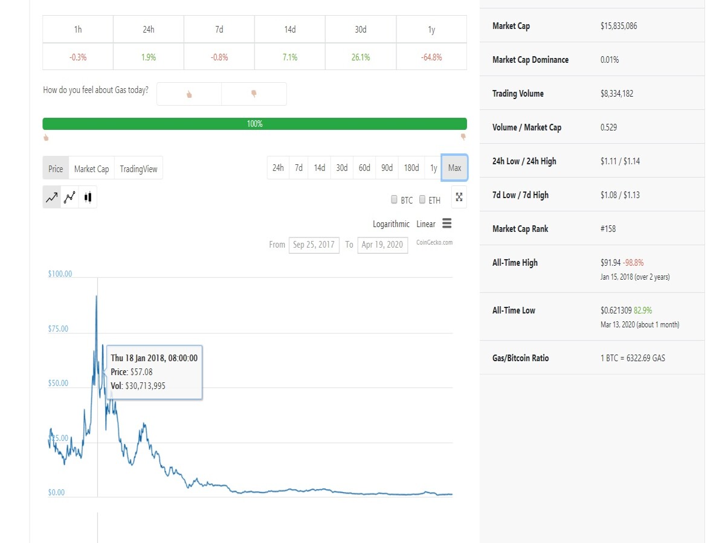Click the Market Cap Rank #158

[x=608, y=229]
